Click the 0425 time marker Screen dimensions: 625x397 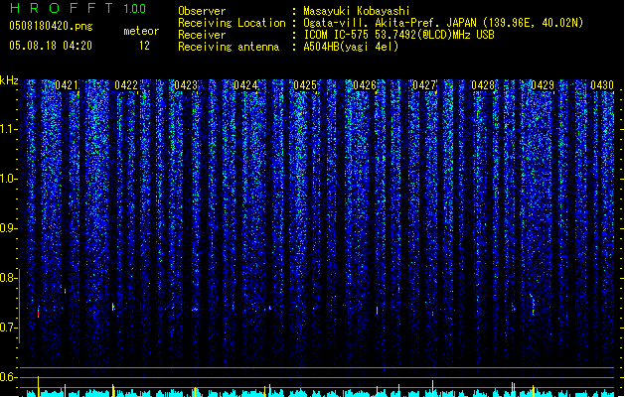pyautogui.click(x=305, y=85)
